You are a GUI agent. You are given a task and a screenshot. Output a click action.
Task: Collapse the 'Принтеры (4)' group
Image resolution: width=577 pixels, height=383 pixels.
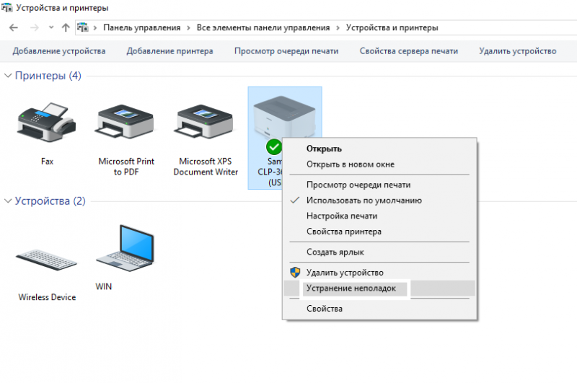point(9,76)
